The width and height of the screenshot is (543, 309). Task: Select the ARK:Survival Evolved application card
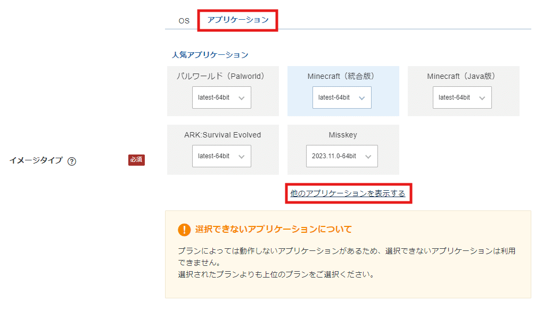(x=223, y=150)
